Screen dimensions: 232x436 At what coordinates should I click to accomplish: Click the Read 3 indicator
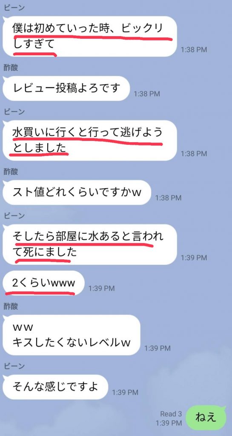point(171,414)
